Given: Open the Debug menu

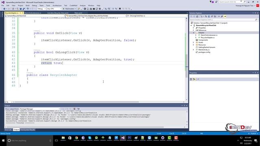Looking at the screenshot, I should (x=35, y=5).
